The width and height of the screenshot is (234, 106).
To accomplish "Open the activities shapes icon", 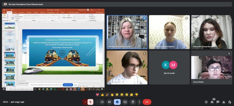I will [224, 102].
